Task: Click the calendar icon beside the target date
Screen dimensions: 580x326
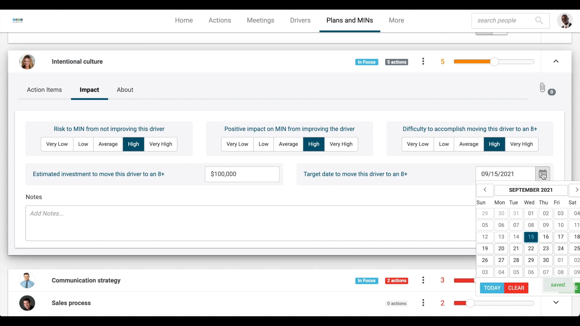Action: click(x=543, y=174)
